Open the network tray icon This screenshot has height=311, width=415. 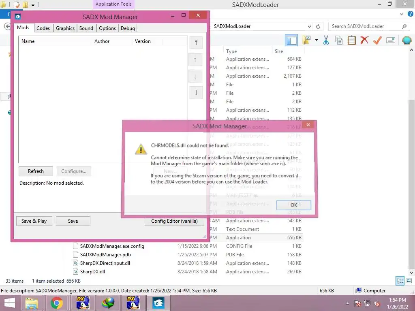[x=367, y=303]
